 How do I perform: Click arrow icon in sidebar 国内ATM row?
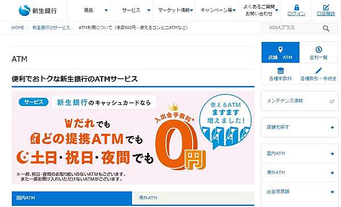click(x=332, y=154)
